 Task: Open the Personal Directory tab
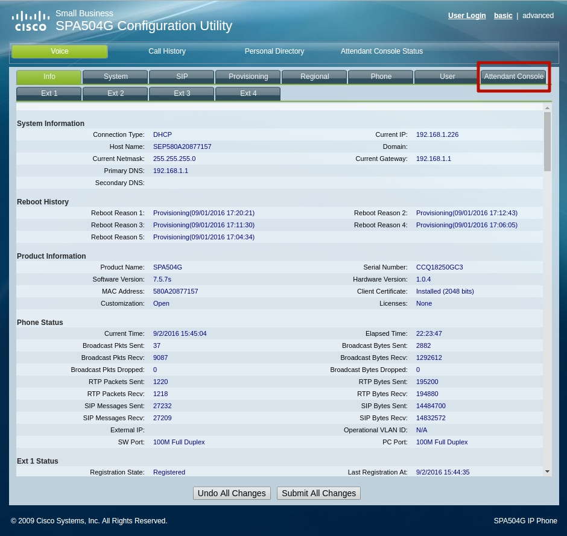[x=274, y=51]
